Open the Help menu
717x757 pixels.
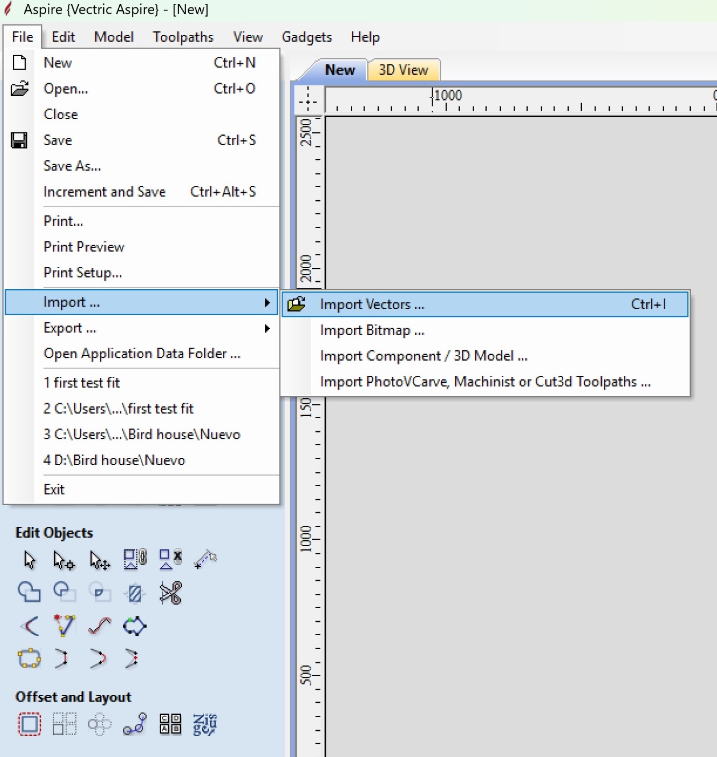(365, 37)
